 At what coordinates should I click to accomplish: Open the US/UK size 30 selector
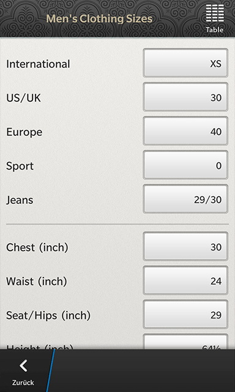pyautogui.click(x=185, y=97)
